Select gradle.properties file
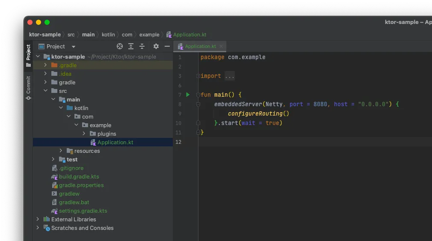Viewport: 432px width, 241px height. coord(81,185)
